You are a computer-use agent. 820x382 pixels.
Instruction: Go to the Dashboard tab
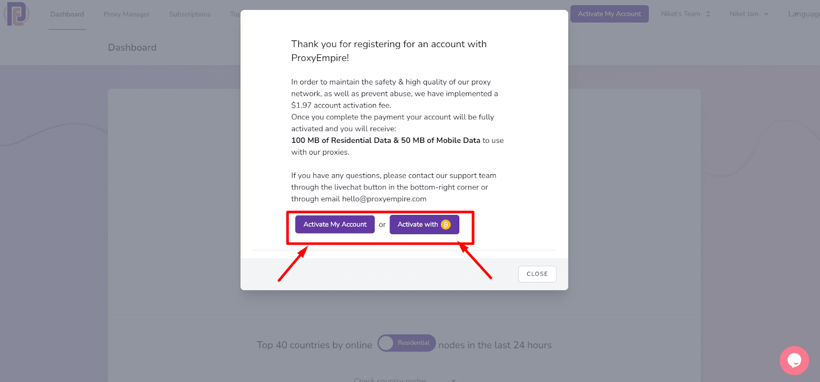(x=67, y=14)
